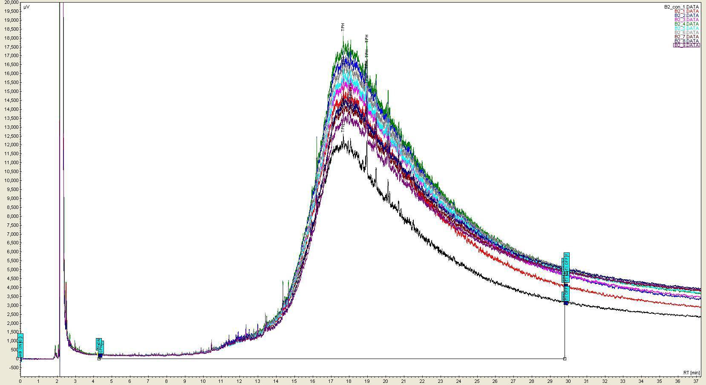Click the µV axis unit label
The width and height of the screenshot is (706, 385).
pos(26,7)
